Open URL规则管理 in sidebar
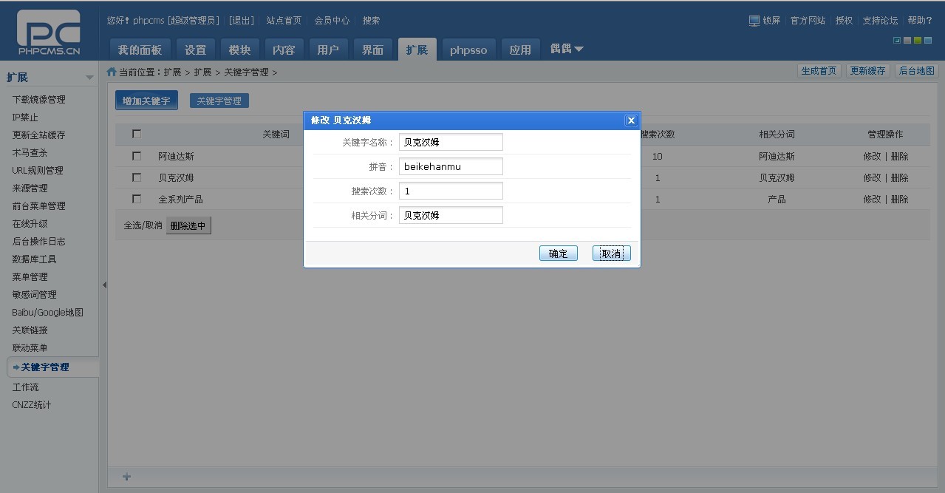Screen dimensions: 945x493 coord(38,170)
